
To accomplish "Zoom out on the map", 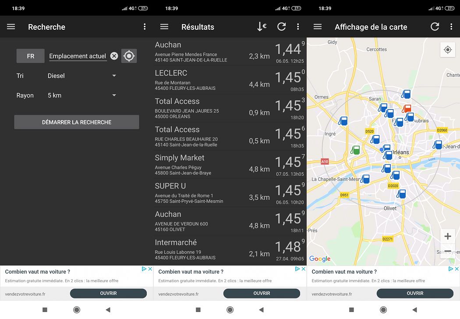I will coord(448,251).
